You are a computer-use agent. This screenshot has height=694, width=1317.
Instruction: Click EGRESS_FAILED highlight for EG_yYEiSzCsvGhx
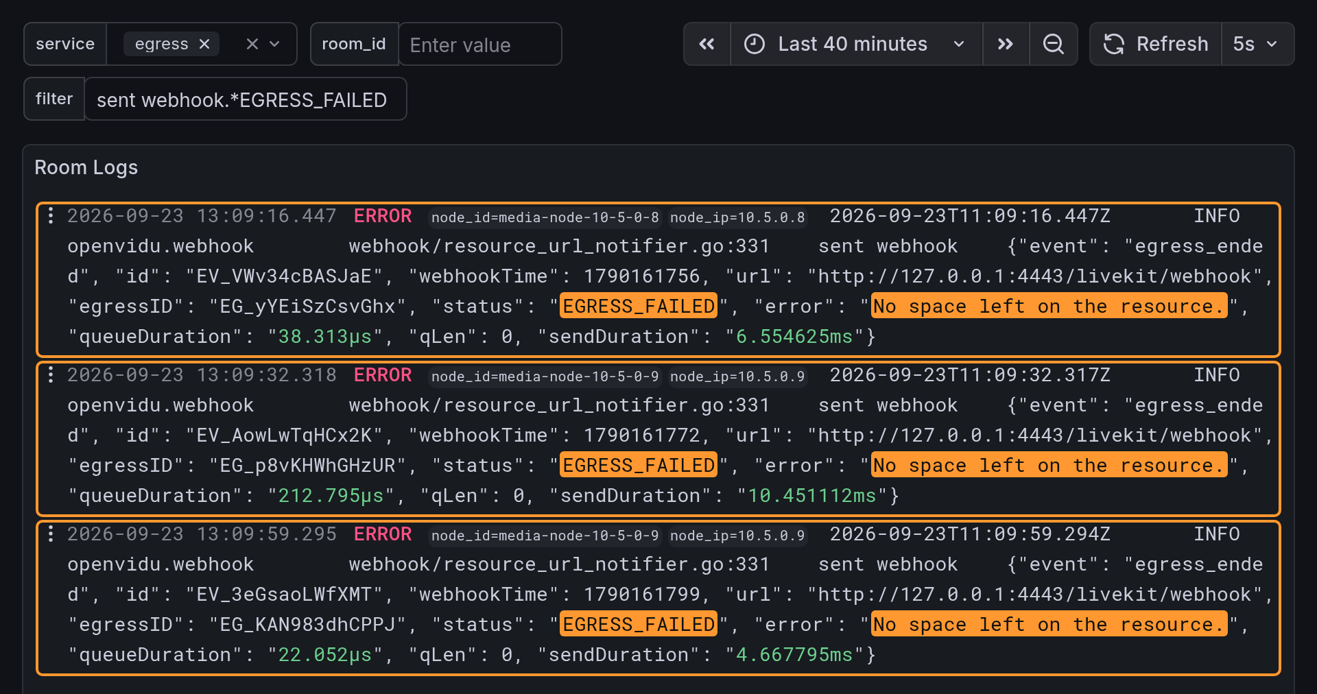[639, 306]
